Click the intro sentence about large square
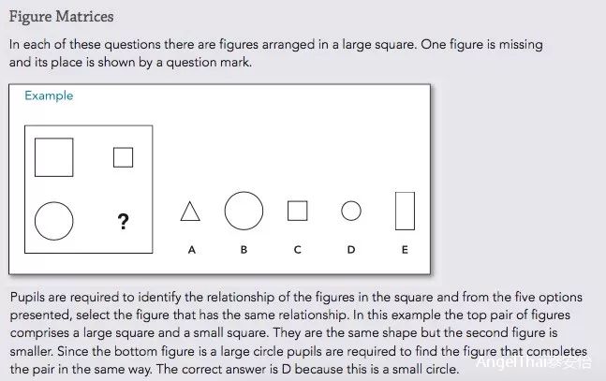 [276, 53]
